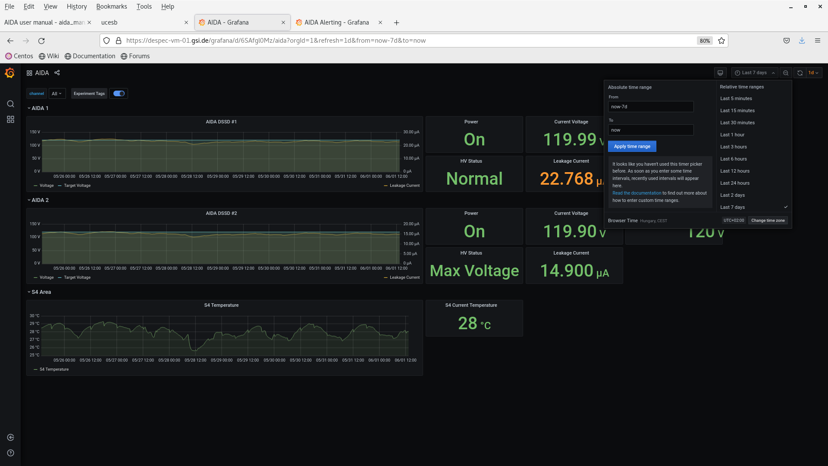The width and height of the screenshot is (828, 466).
Task: Go back in browser history
Action: coord(10,41)
